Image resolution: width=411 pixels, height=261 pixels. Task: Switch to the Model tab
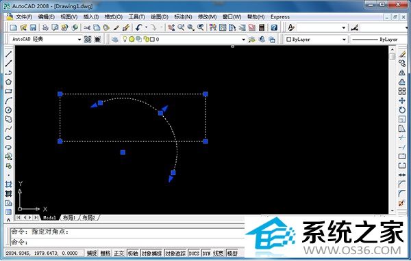(49, 217)
